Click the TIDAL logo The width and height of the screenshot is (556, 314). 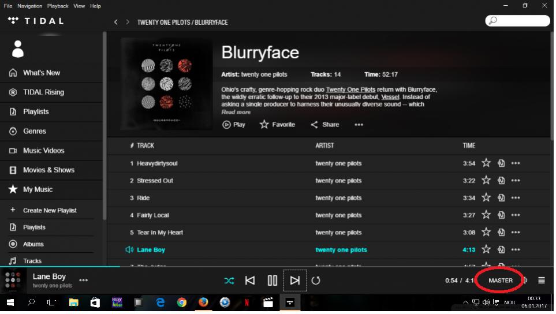point(36,21)
